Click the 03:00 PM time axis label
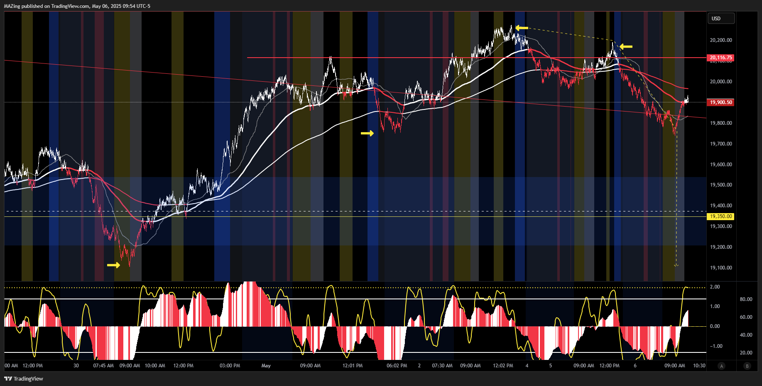This screenshot has height=386, width=762. point(230,366)
